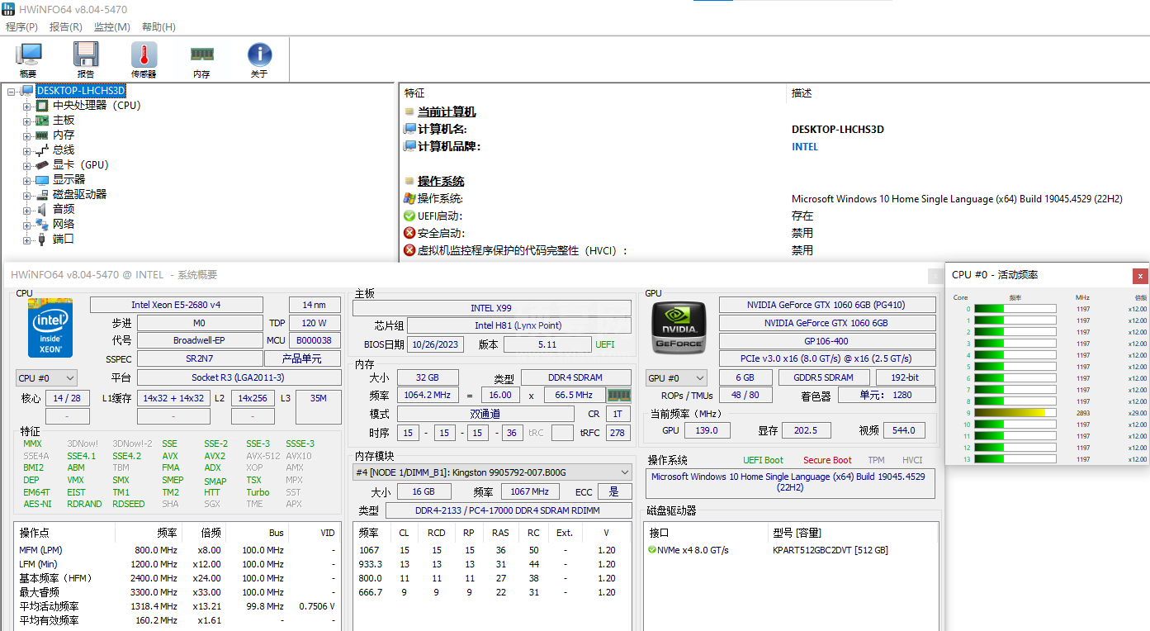Open the 程序(P) menu

point(21,26)
